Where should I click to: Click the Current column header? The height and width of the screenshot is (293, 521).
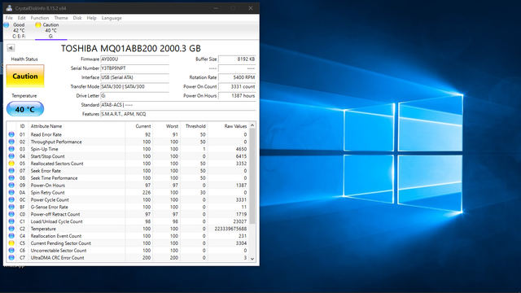tap(143, 126)
